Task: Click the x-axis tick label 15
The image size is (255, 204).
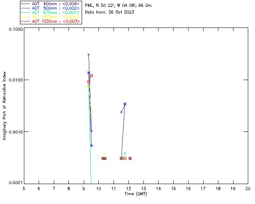Action: pyautogui.click(x=173, y=188)
